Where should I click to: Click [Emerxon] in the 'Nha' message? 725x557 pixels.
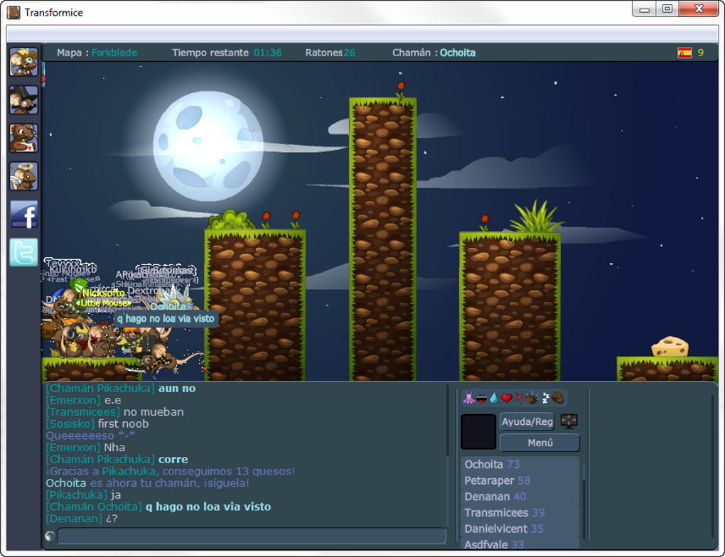(73, 448)
